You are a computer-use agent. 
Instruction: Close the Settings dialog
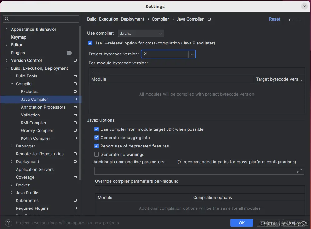coord(304,6)
